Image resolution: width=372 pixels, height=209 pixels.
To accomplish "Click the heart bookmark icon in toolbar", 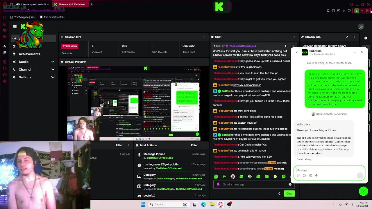I will tap(349, 11).
